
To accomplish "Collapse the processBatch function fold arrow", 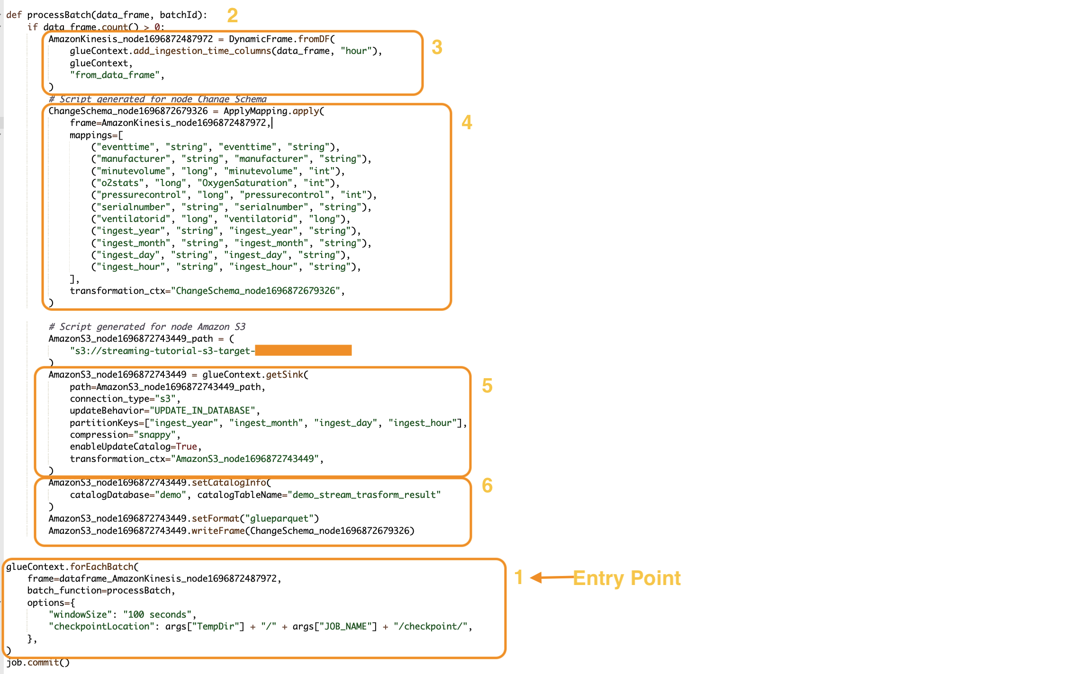I will (x=1, y=15).
